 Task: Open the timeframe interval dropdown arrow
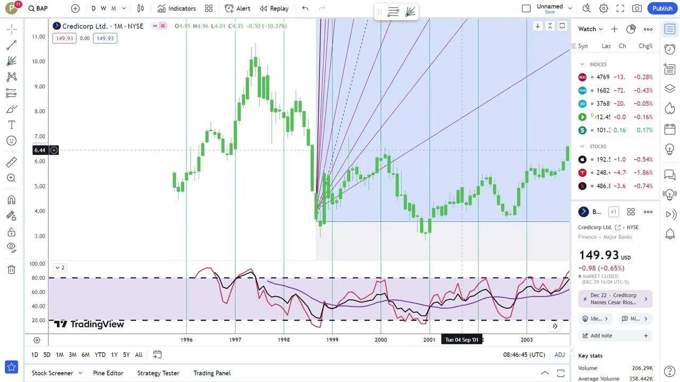[124, 8]
